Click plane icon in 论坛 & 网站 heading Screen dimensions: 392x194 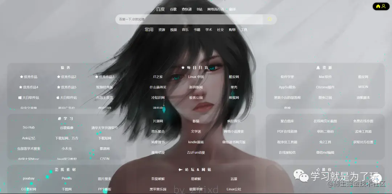tap(180, 170)
